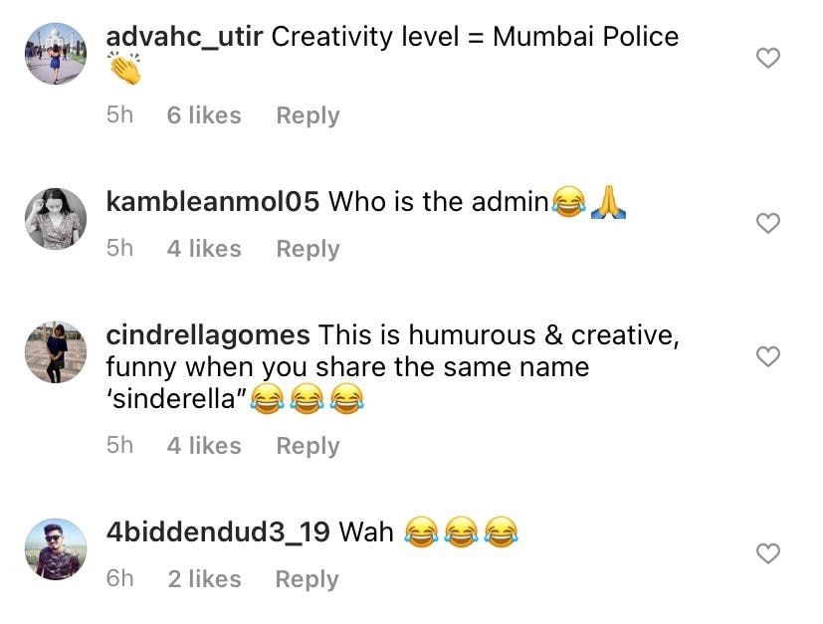Screen dimensions: 823x624
Task: Open 4biddendud3_19 profile avatar
Action: [56, 549]
